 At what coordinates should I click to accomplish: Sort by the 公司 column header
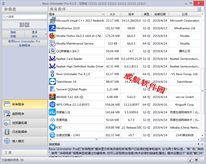[185, 14]
